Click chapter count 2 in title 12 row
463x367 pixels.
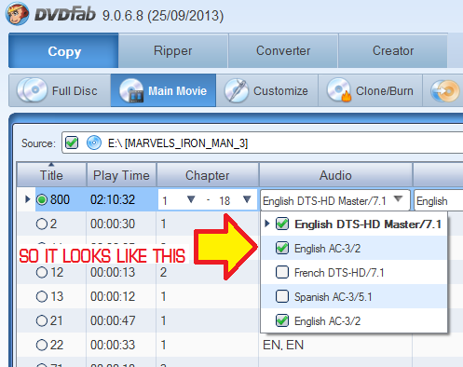[163, 272]
